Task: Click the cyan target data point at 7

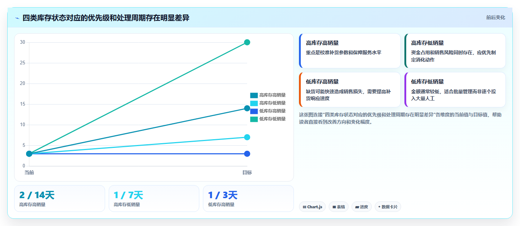Action: pos(247,137)
